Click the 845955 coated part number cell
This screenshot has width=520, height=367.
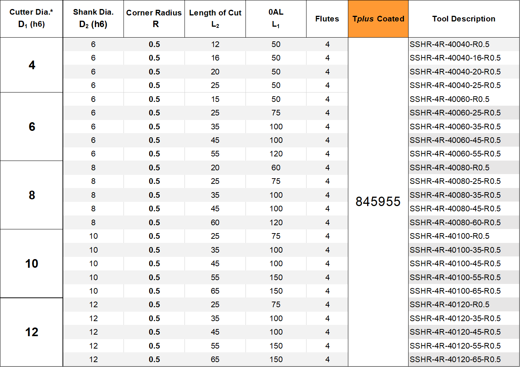click(378, 202)
